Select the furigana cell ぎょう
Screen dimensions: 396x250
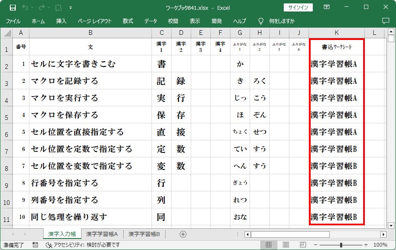240,183
